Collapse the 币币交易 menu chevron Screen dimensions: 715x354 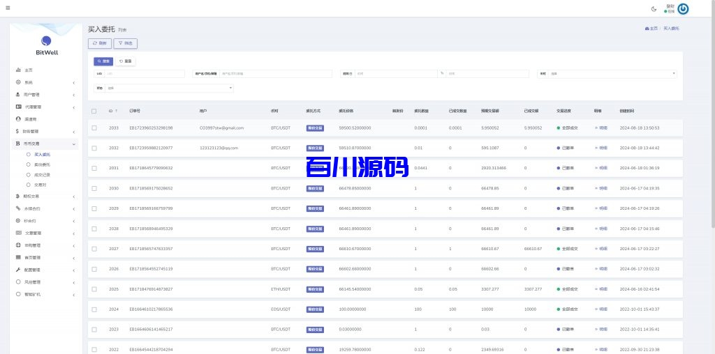[74, 144]
